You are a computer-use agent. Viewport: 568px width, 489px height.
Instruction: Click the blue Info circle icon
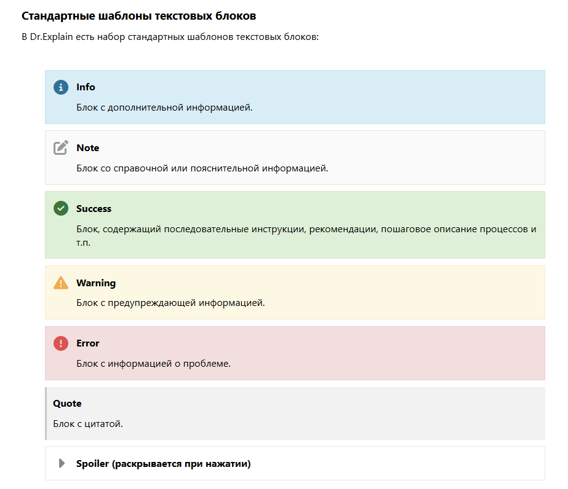point(61,87)
